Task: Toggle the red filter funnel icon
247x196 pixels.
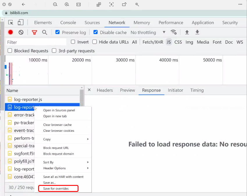Action: point(34,33)
